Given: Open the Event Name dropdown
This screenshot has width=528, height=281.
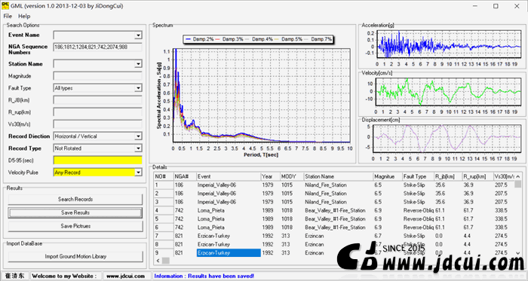Looking at the screenshot, I should point(138,35).
